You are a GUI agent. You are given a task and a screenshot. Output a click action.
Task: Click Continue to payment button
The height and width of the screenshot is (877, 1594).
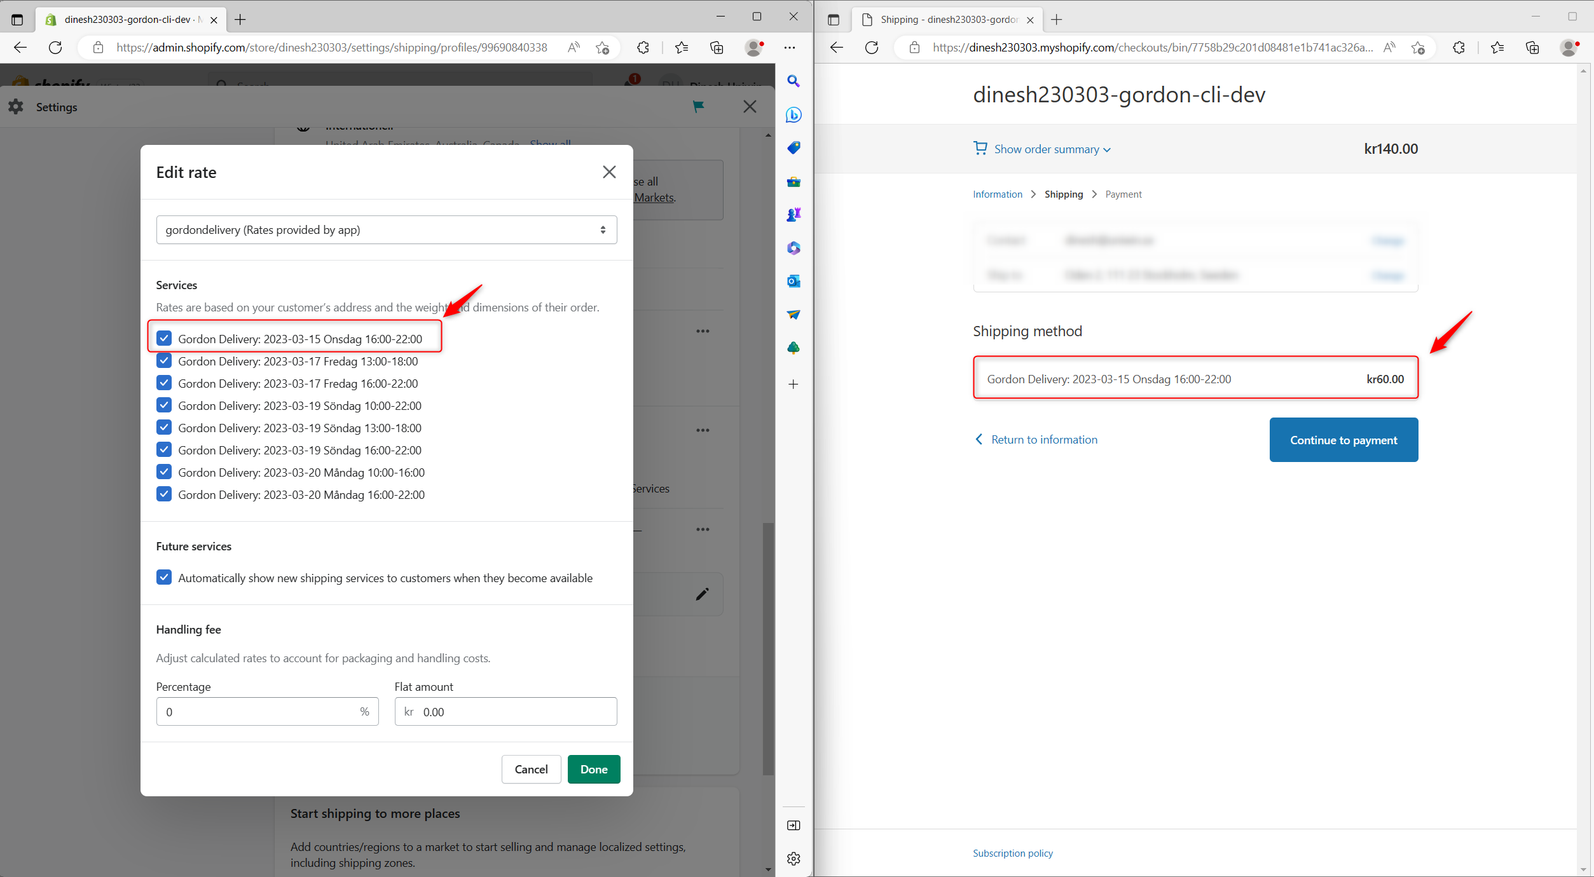coord(1343,440)
